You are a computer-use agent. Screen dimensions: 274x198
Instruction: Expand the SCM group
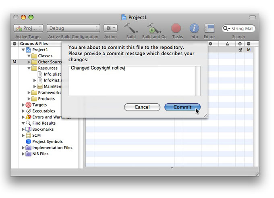(23, 135)
